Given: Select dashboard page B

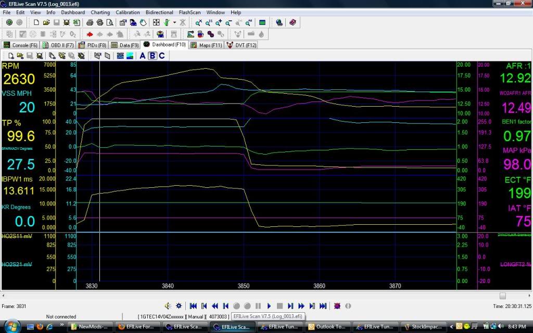Looking at the screenshot, I should [153, 56].
